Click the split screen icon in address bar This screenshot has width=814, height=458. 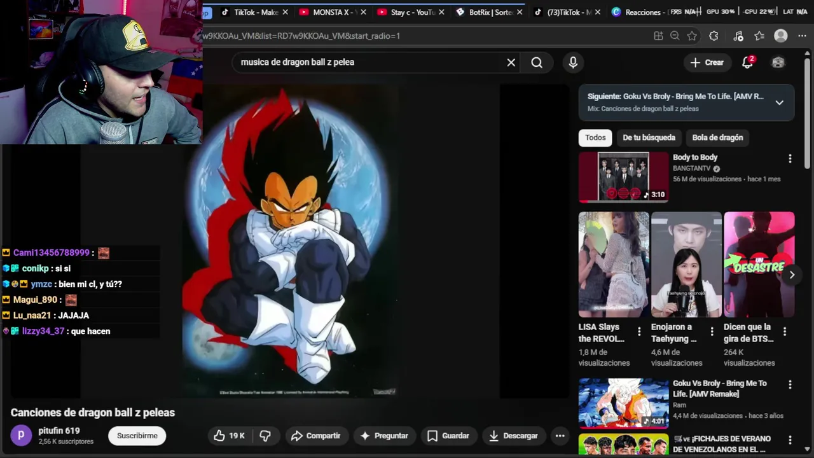point(658,36)
